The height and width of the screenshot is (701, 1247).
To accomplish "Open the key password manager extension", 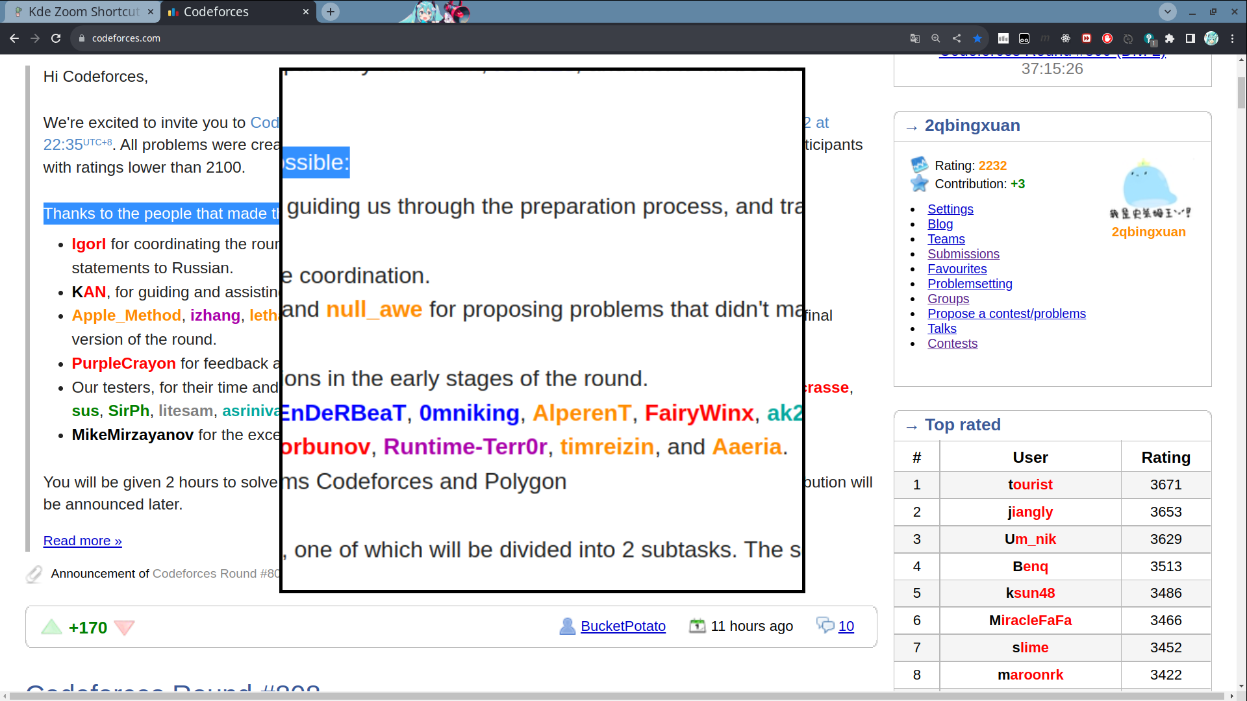I will [x=1150, y=39].
